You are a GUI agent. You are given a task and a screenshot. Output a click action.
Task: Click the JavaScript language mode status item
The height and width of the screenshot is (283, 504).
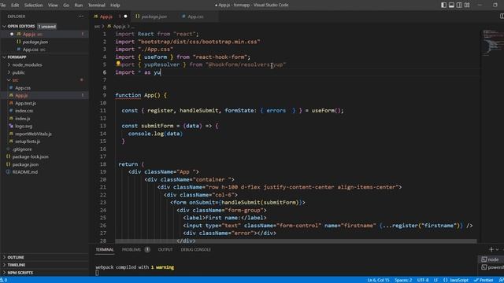pos(456,280)
